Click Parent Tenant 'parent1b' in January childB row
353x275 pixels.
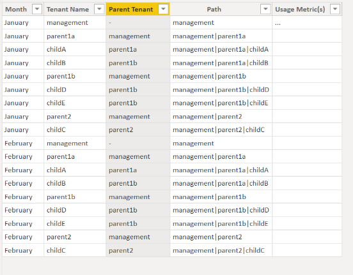(x=123, y=63)
